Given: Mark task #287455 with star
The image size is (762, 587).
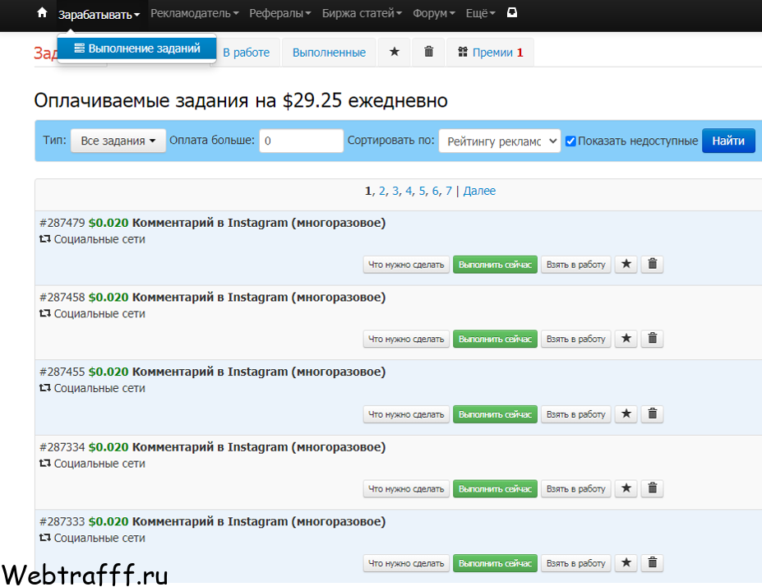Looking at the screenshot, I should pos(626,414).
